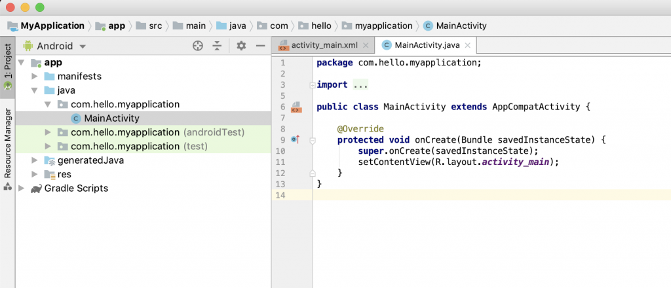Click the override gutter icon on line 9
Viewport: 671px width, 288px height.
295,139
